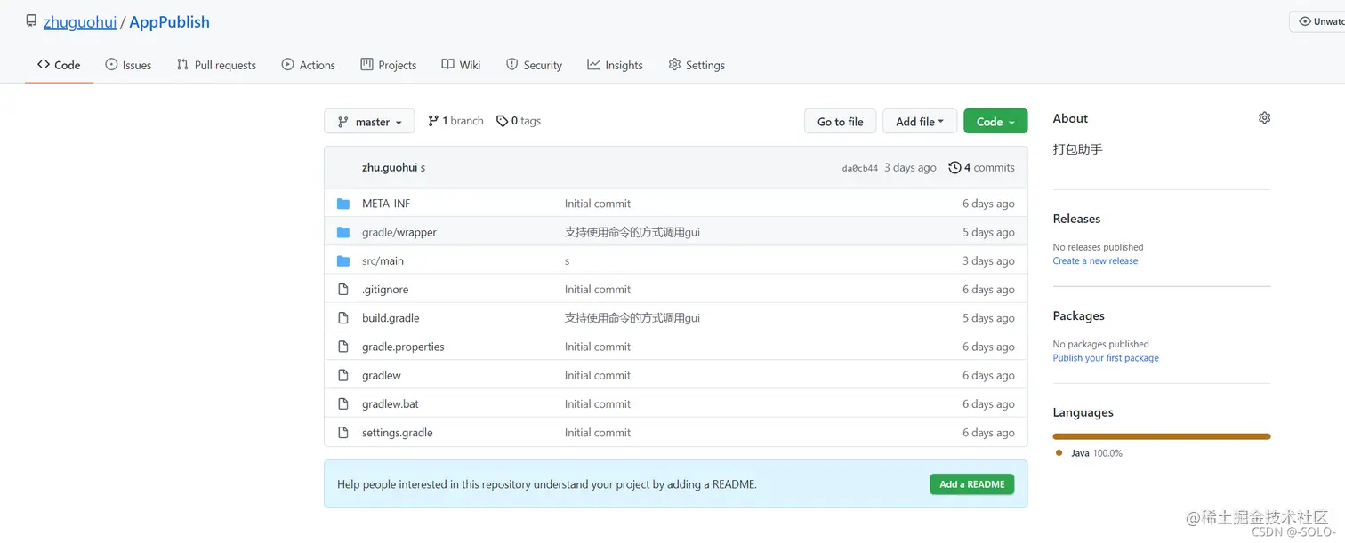View the Insights tab
Viewport: 1345px width, 543px height.
[615, 65]
